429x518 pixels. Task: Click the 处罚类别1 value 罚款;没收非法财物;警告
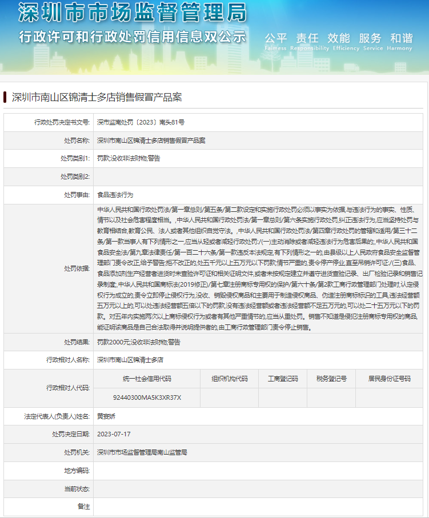(129, 158)
